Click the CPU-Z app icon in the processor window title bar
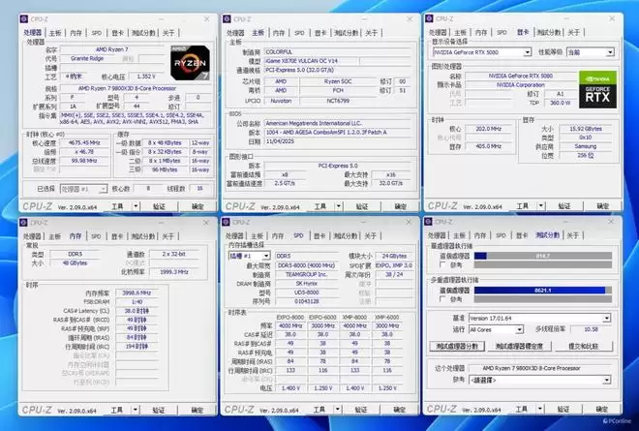This screenshot has width=639, height=431. (26, 18)
